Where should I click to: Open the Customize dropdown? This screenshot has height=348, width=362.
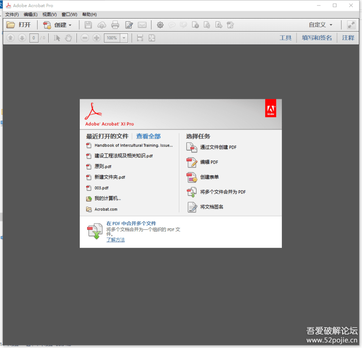[320, 25]
